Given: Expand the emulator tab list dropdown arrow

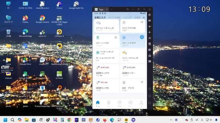Looking at the screenshot, I should point(111,9).
